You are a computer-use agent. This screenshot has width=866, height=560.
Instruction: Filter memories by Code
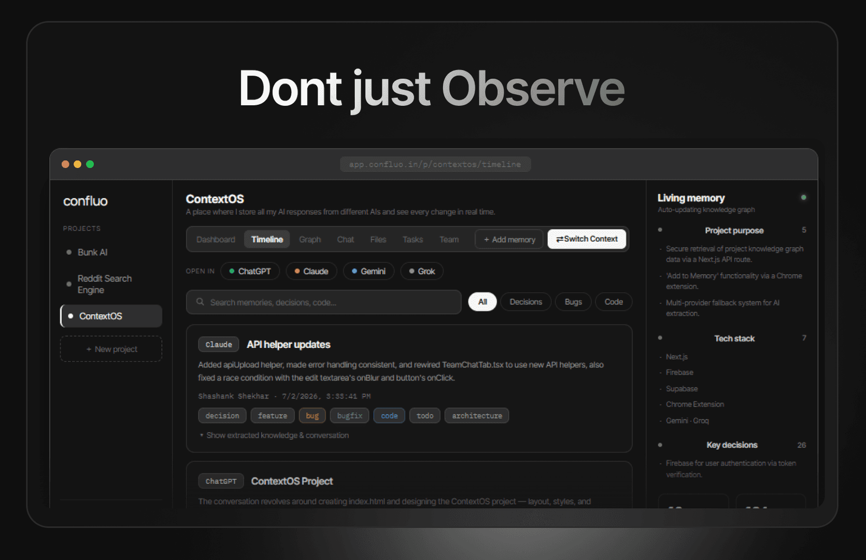pyautogui.click(x=614, y=302)
